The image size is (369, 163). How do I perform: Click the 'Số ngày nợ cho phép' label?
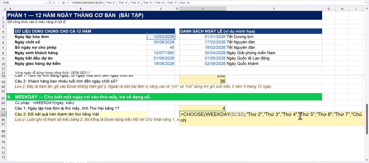36,47
